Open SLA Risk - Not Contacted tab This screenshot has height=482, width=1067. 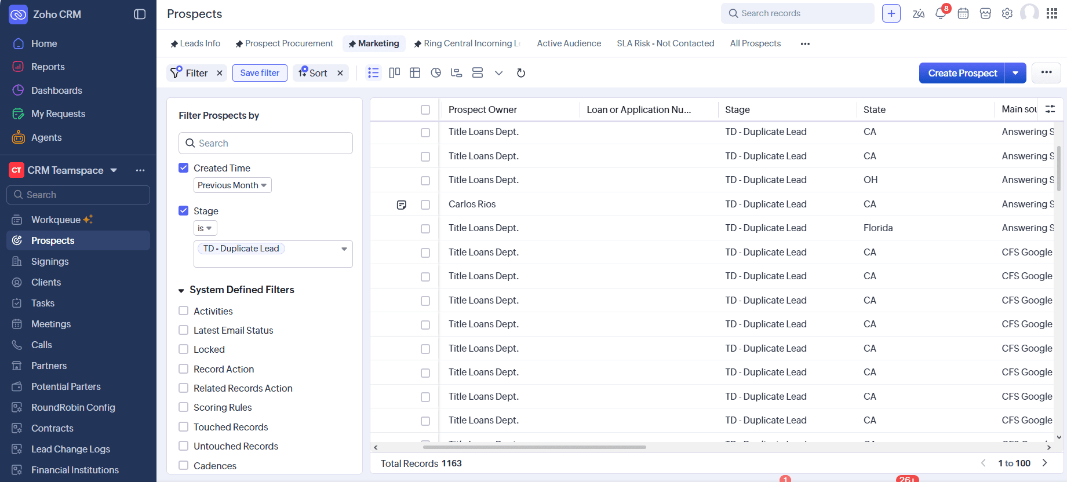tap(665, 43)
